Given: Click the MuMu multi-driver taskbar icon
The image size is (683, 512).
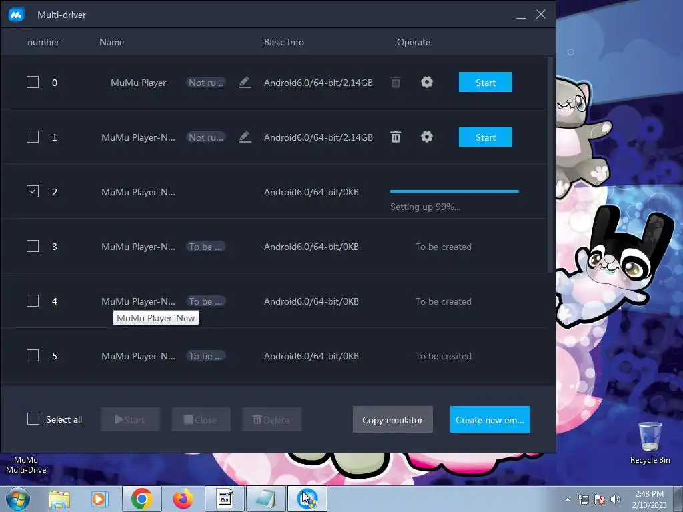Looking at the screenshot, I should [307, 499].
